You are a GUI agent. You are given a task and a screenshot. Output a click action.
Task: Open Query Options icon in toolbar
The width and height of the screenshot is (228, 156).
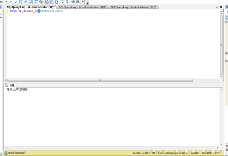coord(25,2)
